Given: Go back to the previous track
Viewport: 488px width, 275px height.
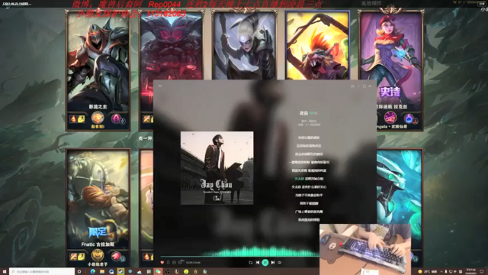Looking at the screenshot, I should pyautogui.click(x=258, y=263).
